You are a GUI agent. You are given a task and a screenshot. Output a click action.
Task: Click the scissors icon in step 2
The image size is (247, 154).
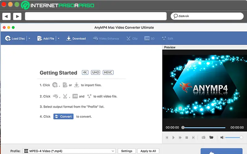click(x=65, y=96)
